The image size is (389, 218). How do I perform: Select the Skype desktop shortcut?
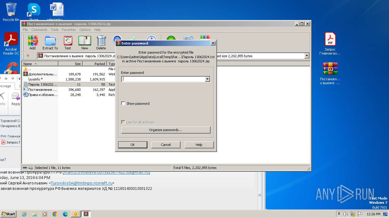point(33,12)
